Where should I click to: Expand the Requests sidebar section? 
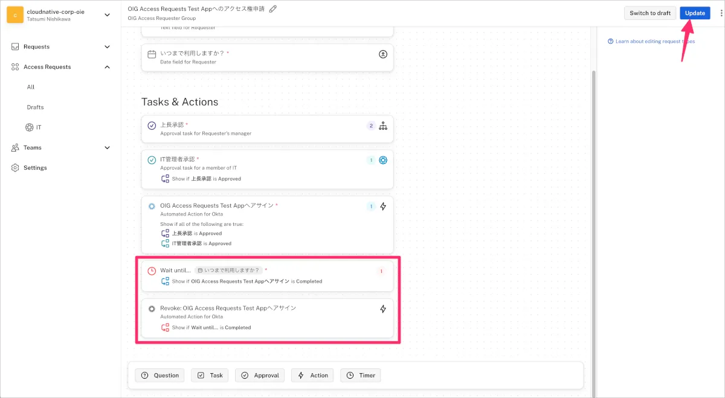pyautogui.click(x=108, y=47)
